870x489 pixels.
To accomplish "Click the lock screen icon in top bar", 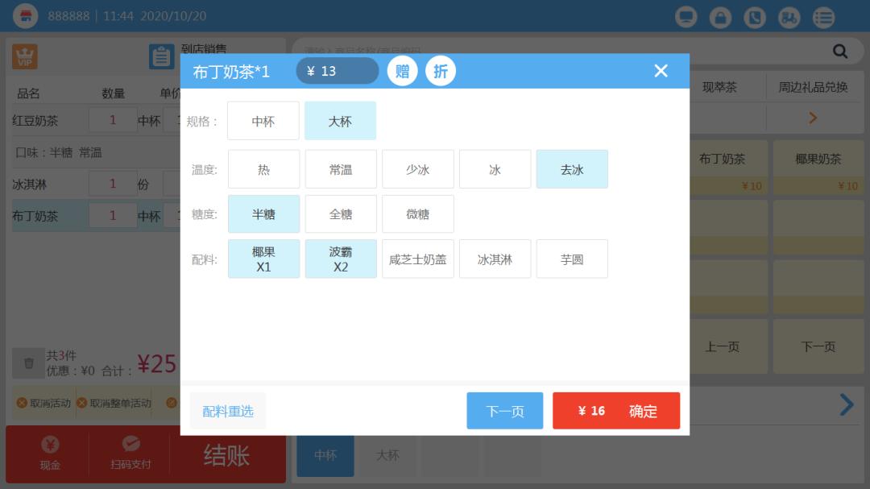I will pyautogui.click(x=720, y=17).
